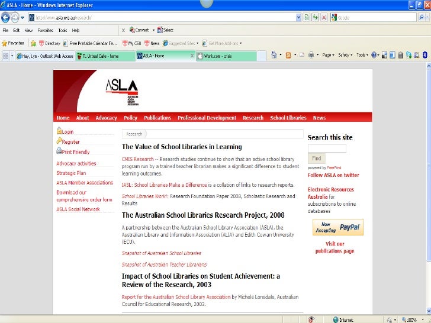Image resolution: width=431 pixels, height=323 pixels.
Task: Click the browser Back arrow button
Action: [5, 18]
